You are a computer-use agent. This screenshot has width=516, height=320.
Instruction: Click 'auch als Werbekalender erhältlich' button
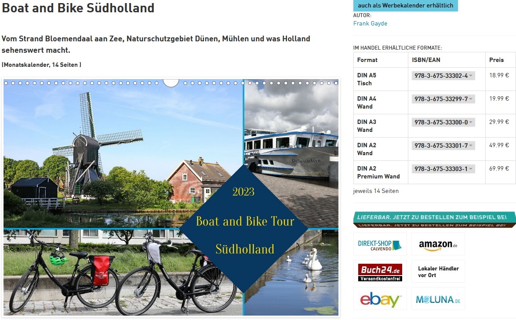click(x=405, y=6)
